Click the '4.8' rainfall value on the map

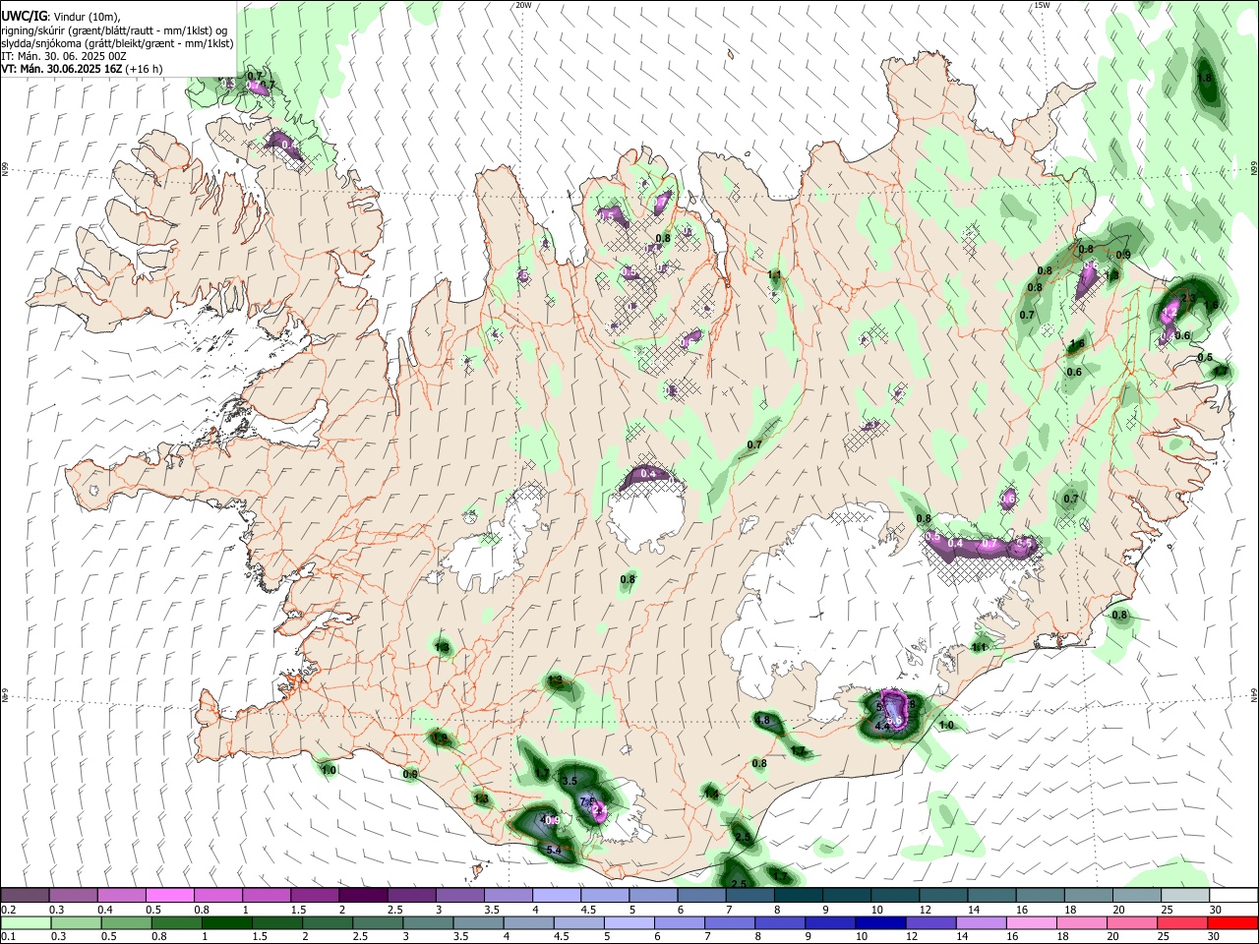pos(762,720)
